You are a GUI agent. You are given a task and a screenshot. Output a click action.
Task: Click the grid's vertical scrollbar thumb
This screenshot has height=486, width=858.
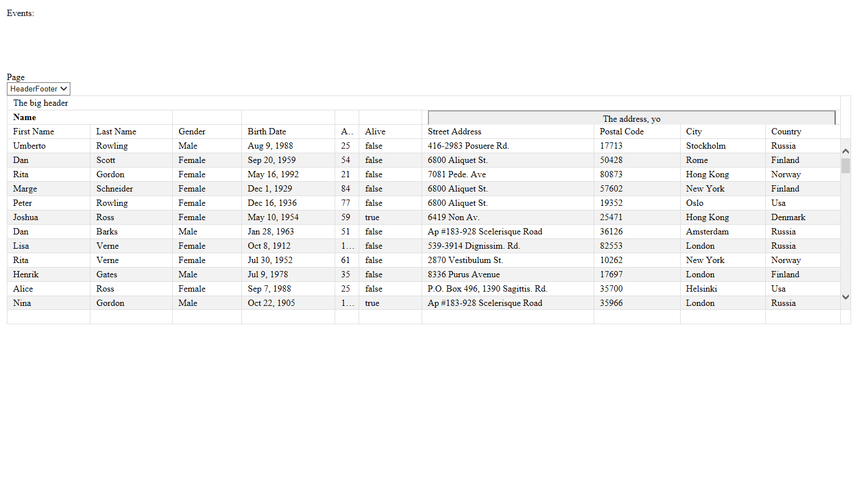pyautogui.click(x=845, y=166)
